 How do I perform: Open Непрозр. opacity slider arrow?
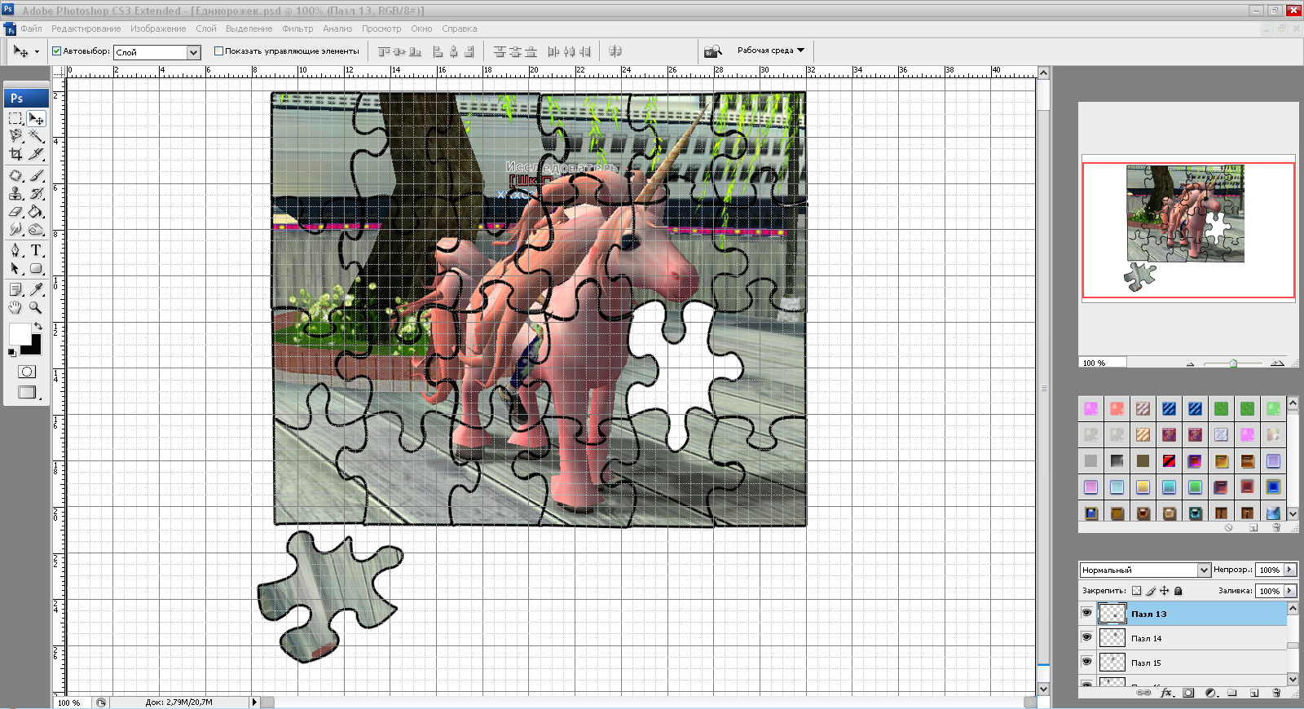point(1289,570)
